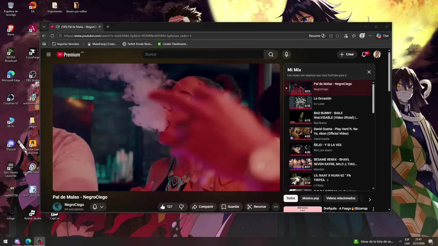Click the Compartir button
The image size is (438, 246).
point(203,207)
